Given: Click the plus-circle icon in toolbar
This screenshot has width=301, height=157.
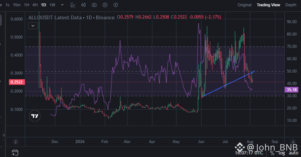Looking at the screenshot, I should [x=105, y=5].
